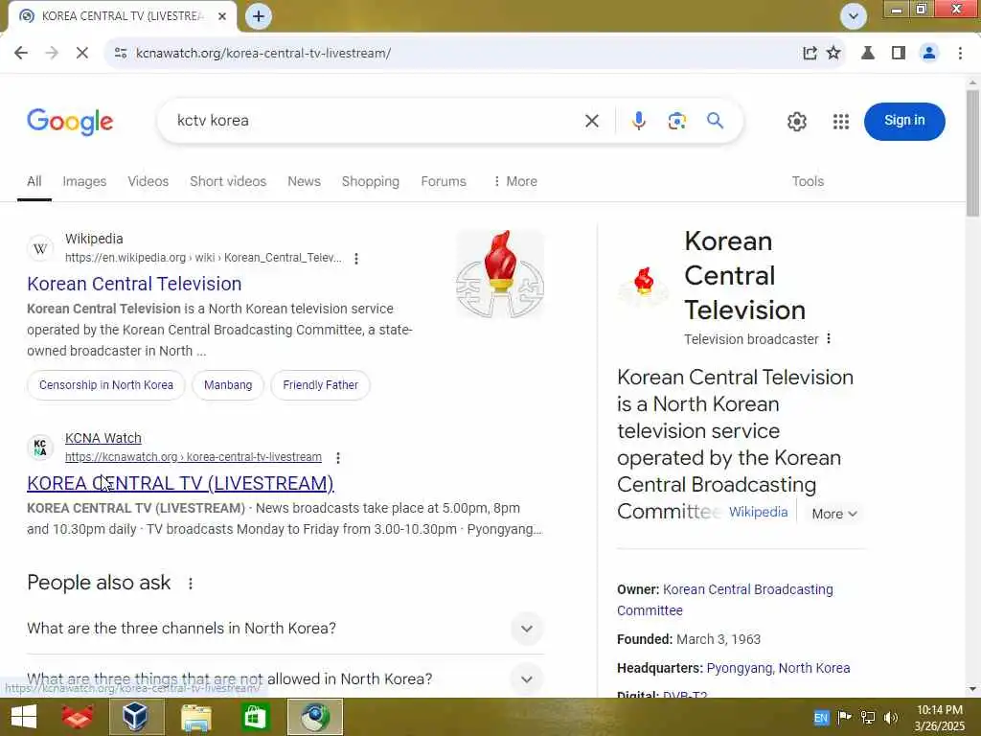
Task: Switch to the Images tab
Action: (x=84, y=181)
